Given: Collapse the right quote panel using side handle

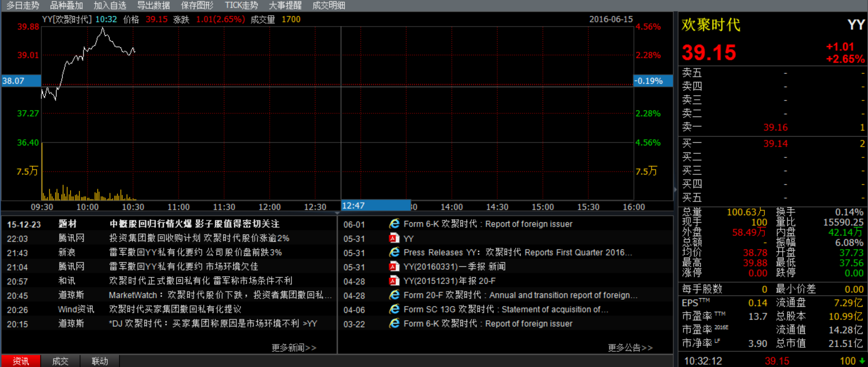Looking at the screenshot, I should (x=675, y=189).
